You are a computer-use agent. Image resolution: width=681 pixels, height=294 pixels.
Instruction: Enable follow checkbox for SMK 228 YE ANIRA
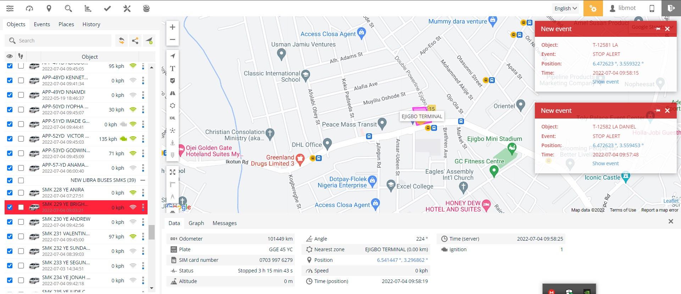(21, 193)
